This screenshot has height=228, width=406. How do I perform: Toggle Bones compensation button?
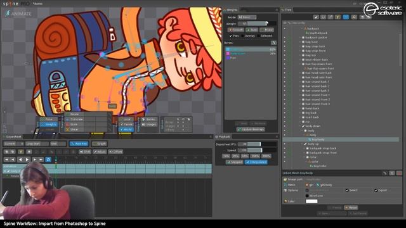(x=149, y=120)
